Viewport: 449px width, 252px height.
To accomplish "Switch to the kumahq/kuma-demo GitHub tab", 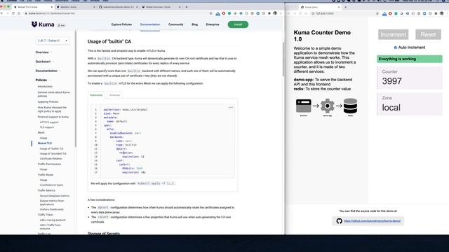I will point(119,7).
